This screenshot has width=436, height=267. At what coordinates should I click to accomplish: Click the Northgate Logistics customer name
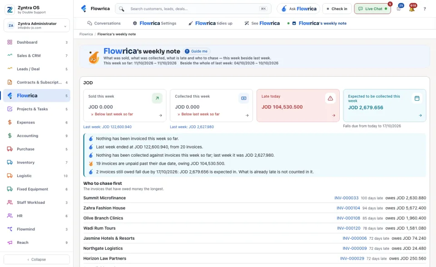click(x=103, y=248)
